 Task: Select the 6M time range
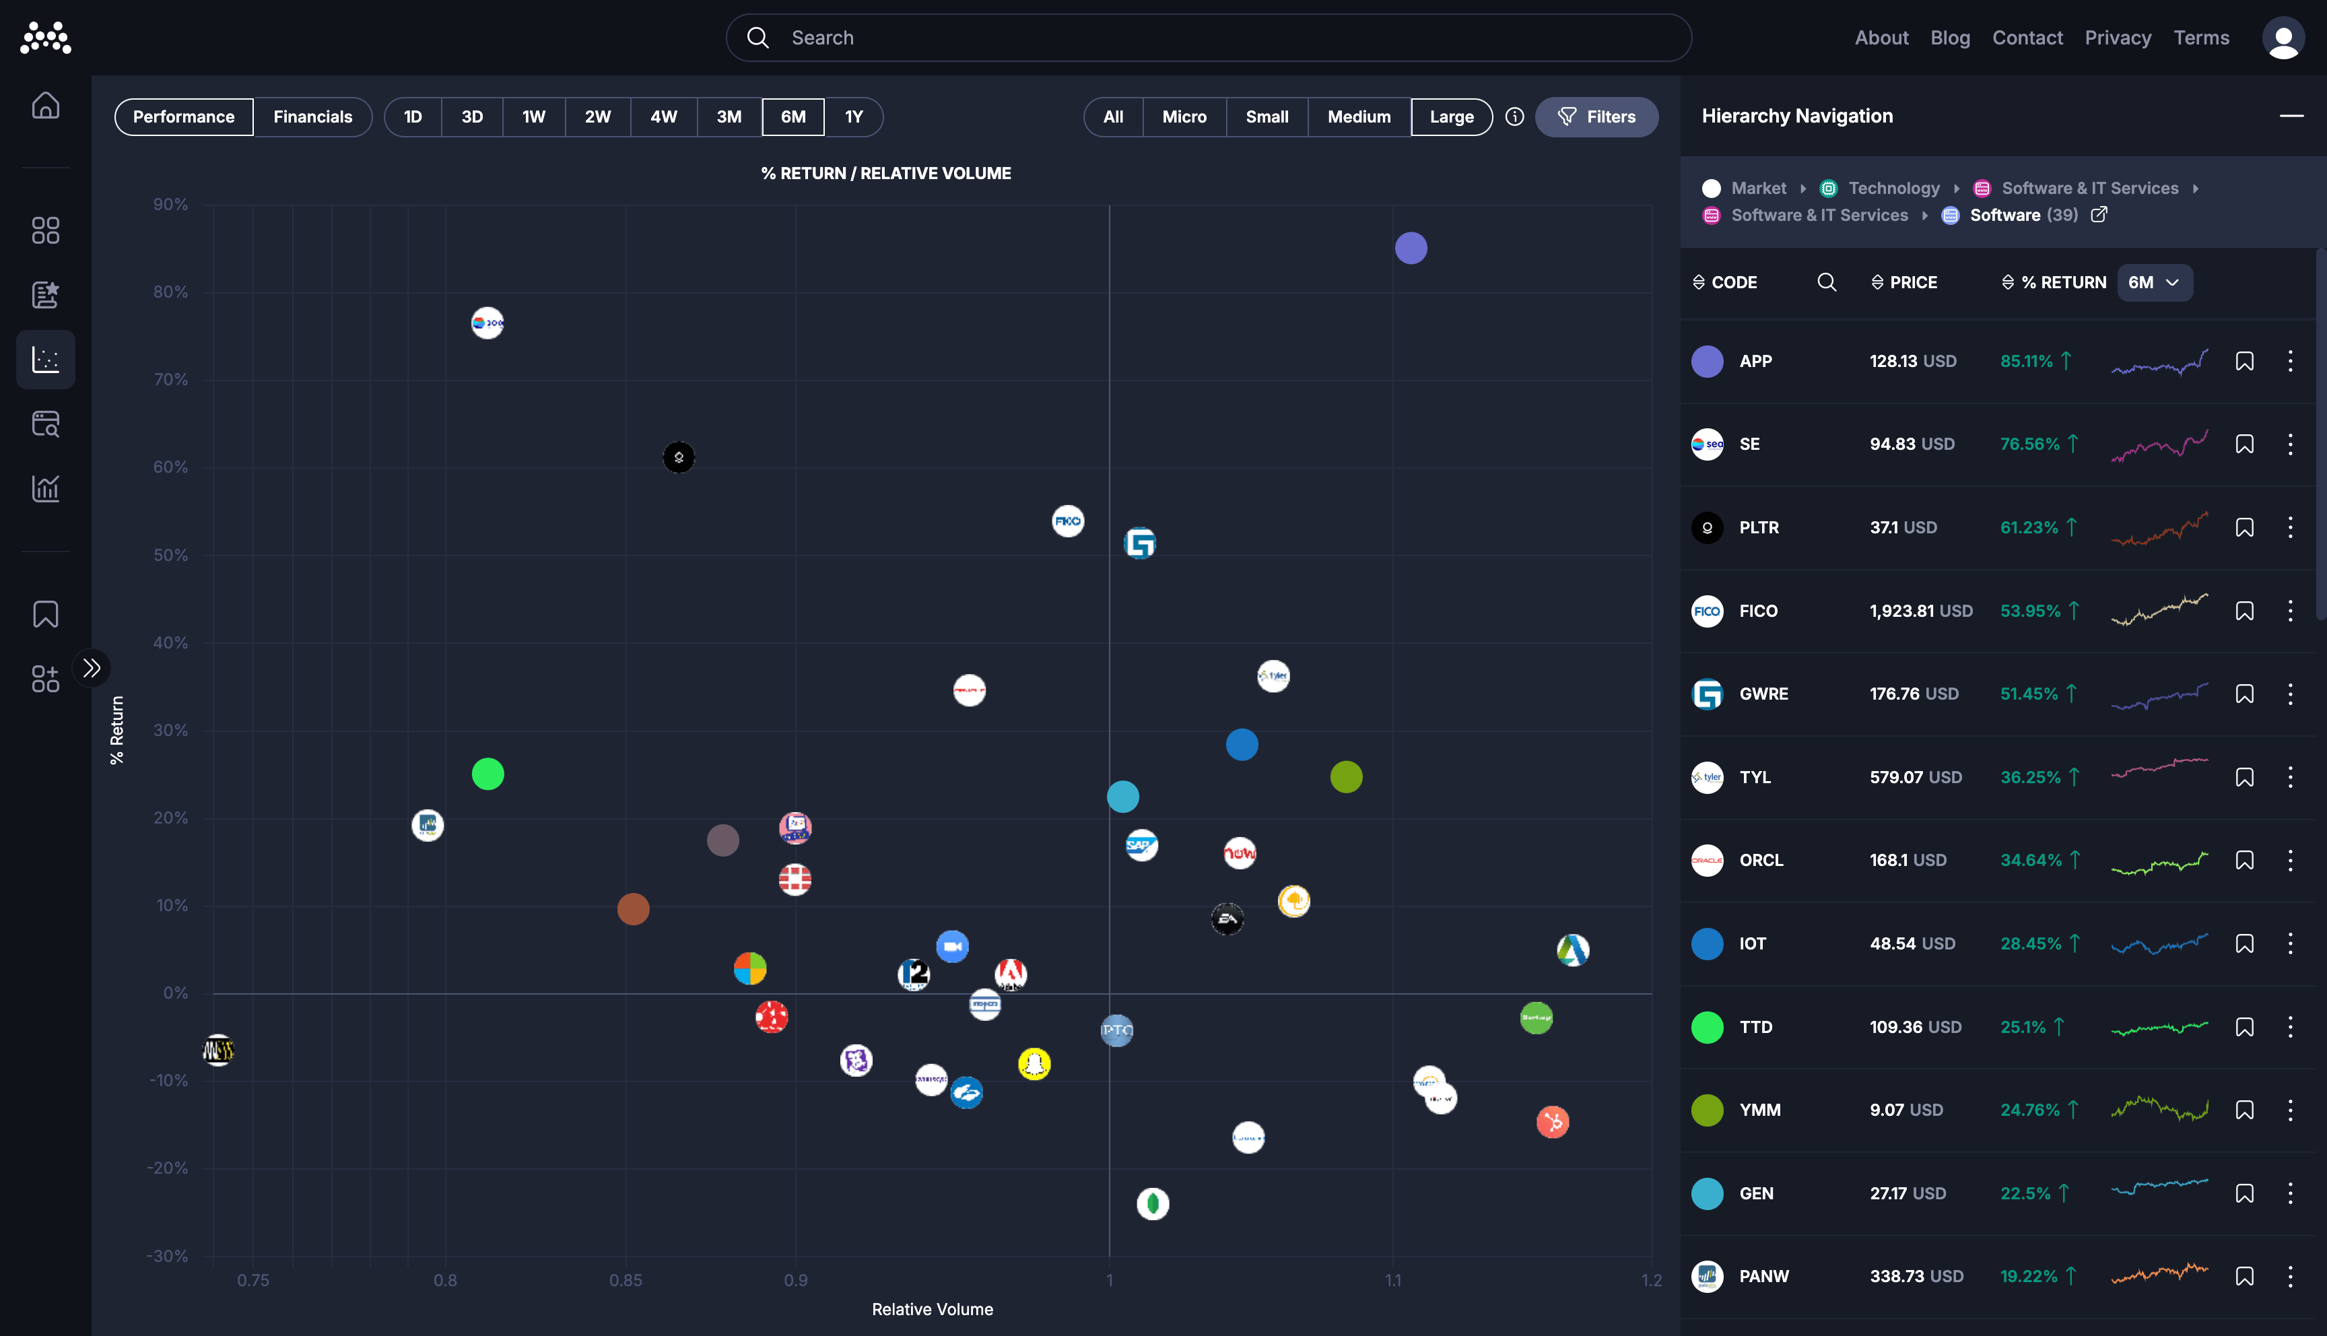pyautogui.click(x=792, y=116)
